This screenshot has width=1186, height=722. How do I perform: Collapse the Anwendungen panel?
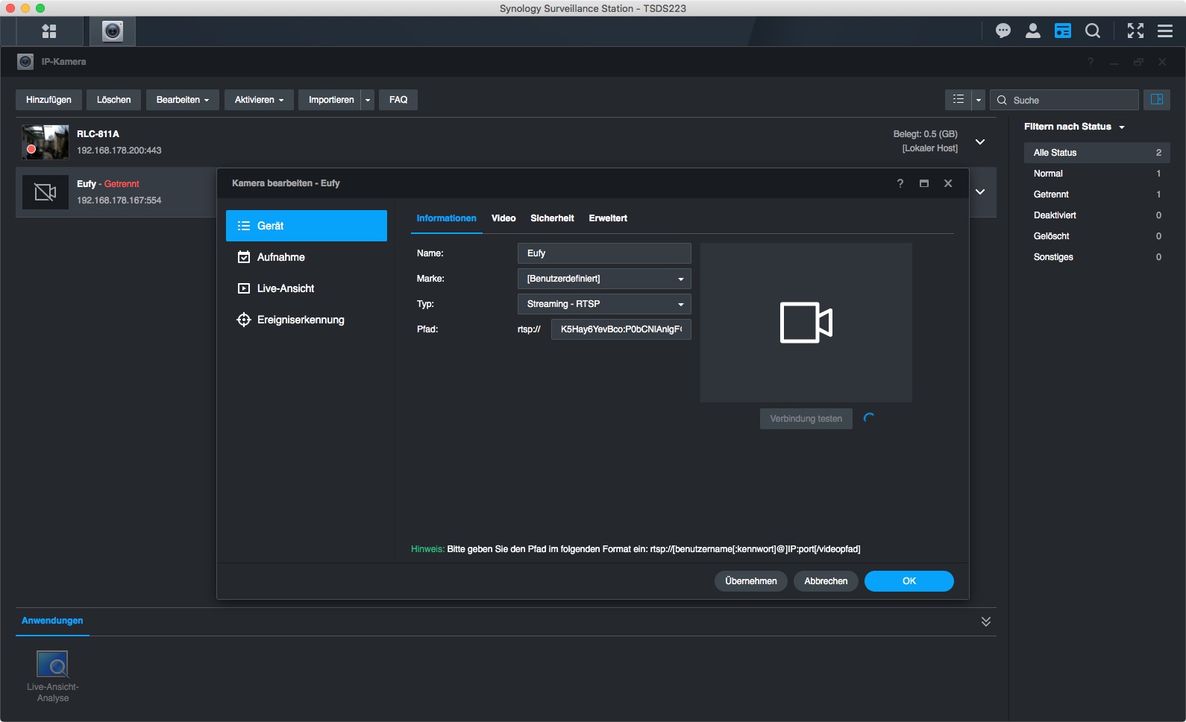[985, 621]
